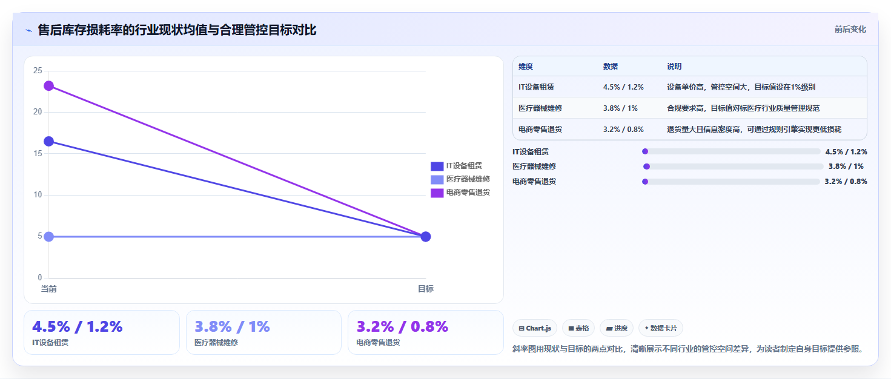Click 电商零售退货 progress row label
The image size is (891, 379).
coord(534,182)
